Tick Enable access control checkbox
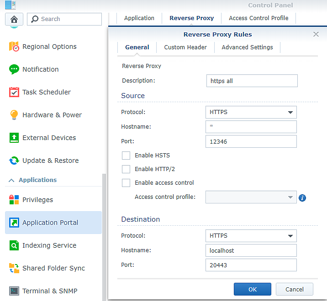The image size is (327, 301). click(x=126, y=183)
